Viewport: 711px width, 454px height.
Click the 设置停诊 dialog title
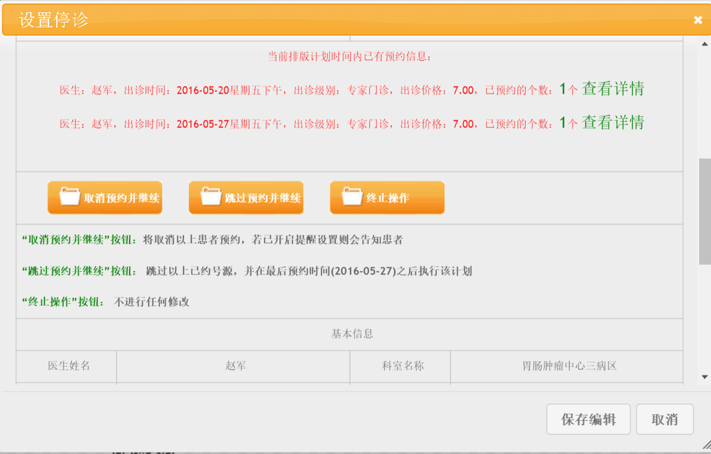point(54,20)
